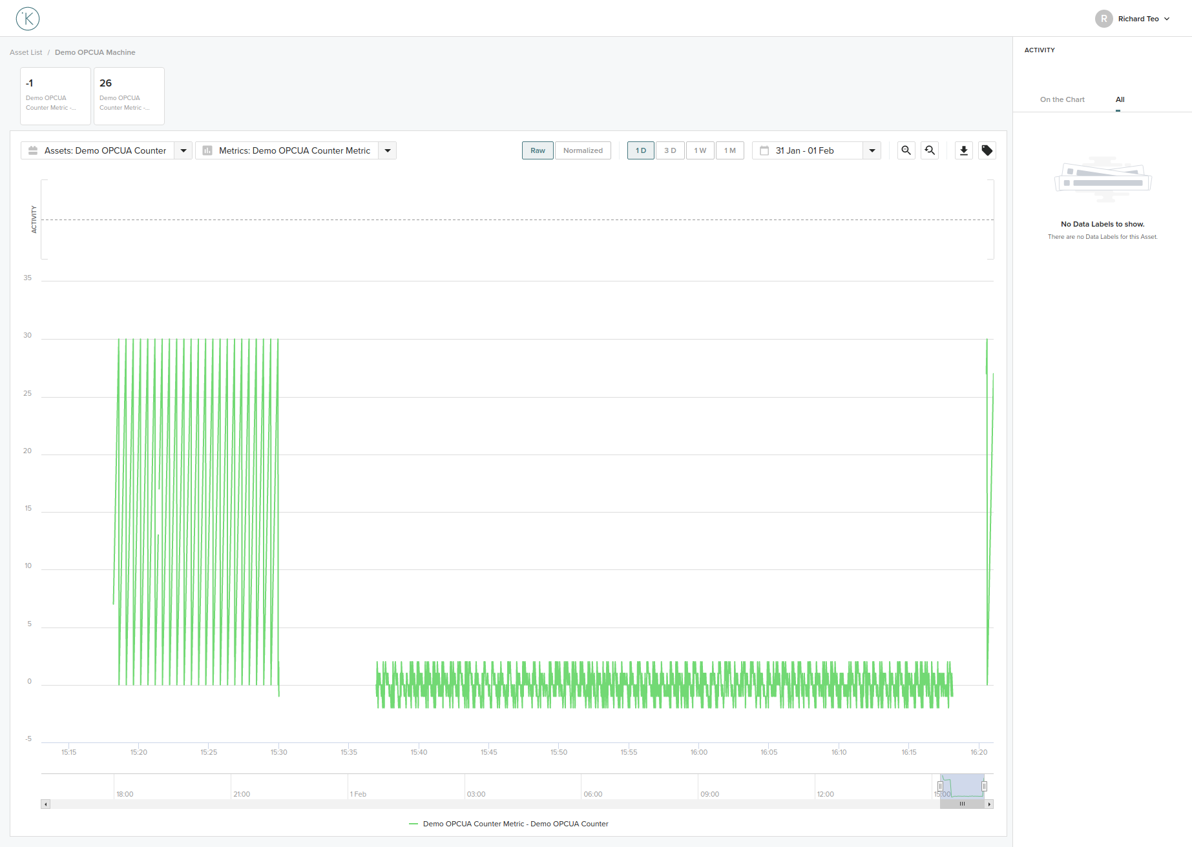Expand the Assets: Demo OPCUA Counter dropdown
The width and height of the screenshot is (1192, 847).
pos(183,150)
